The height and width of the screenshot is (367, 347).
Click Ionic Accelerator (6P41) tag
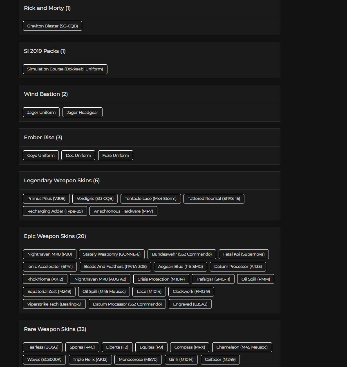tap(50, 267)
